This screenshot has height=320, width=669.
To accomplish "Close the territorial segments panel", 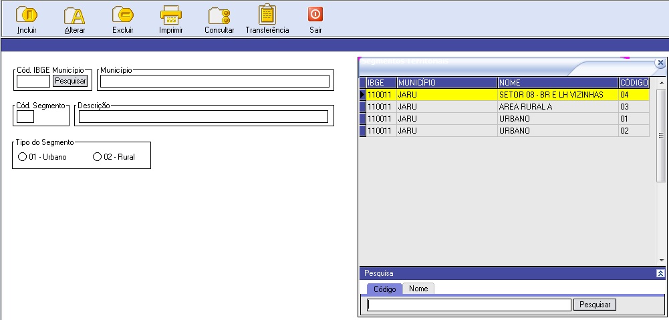I will coord(660,63).
